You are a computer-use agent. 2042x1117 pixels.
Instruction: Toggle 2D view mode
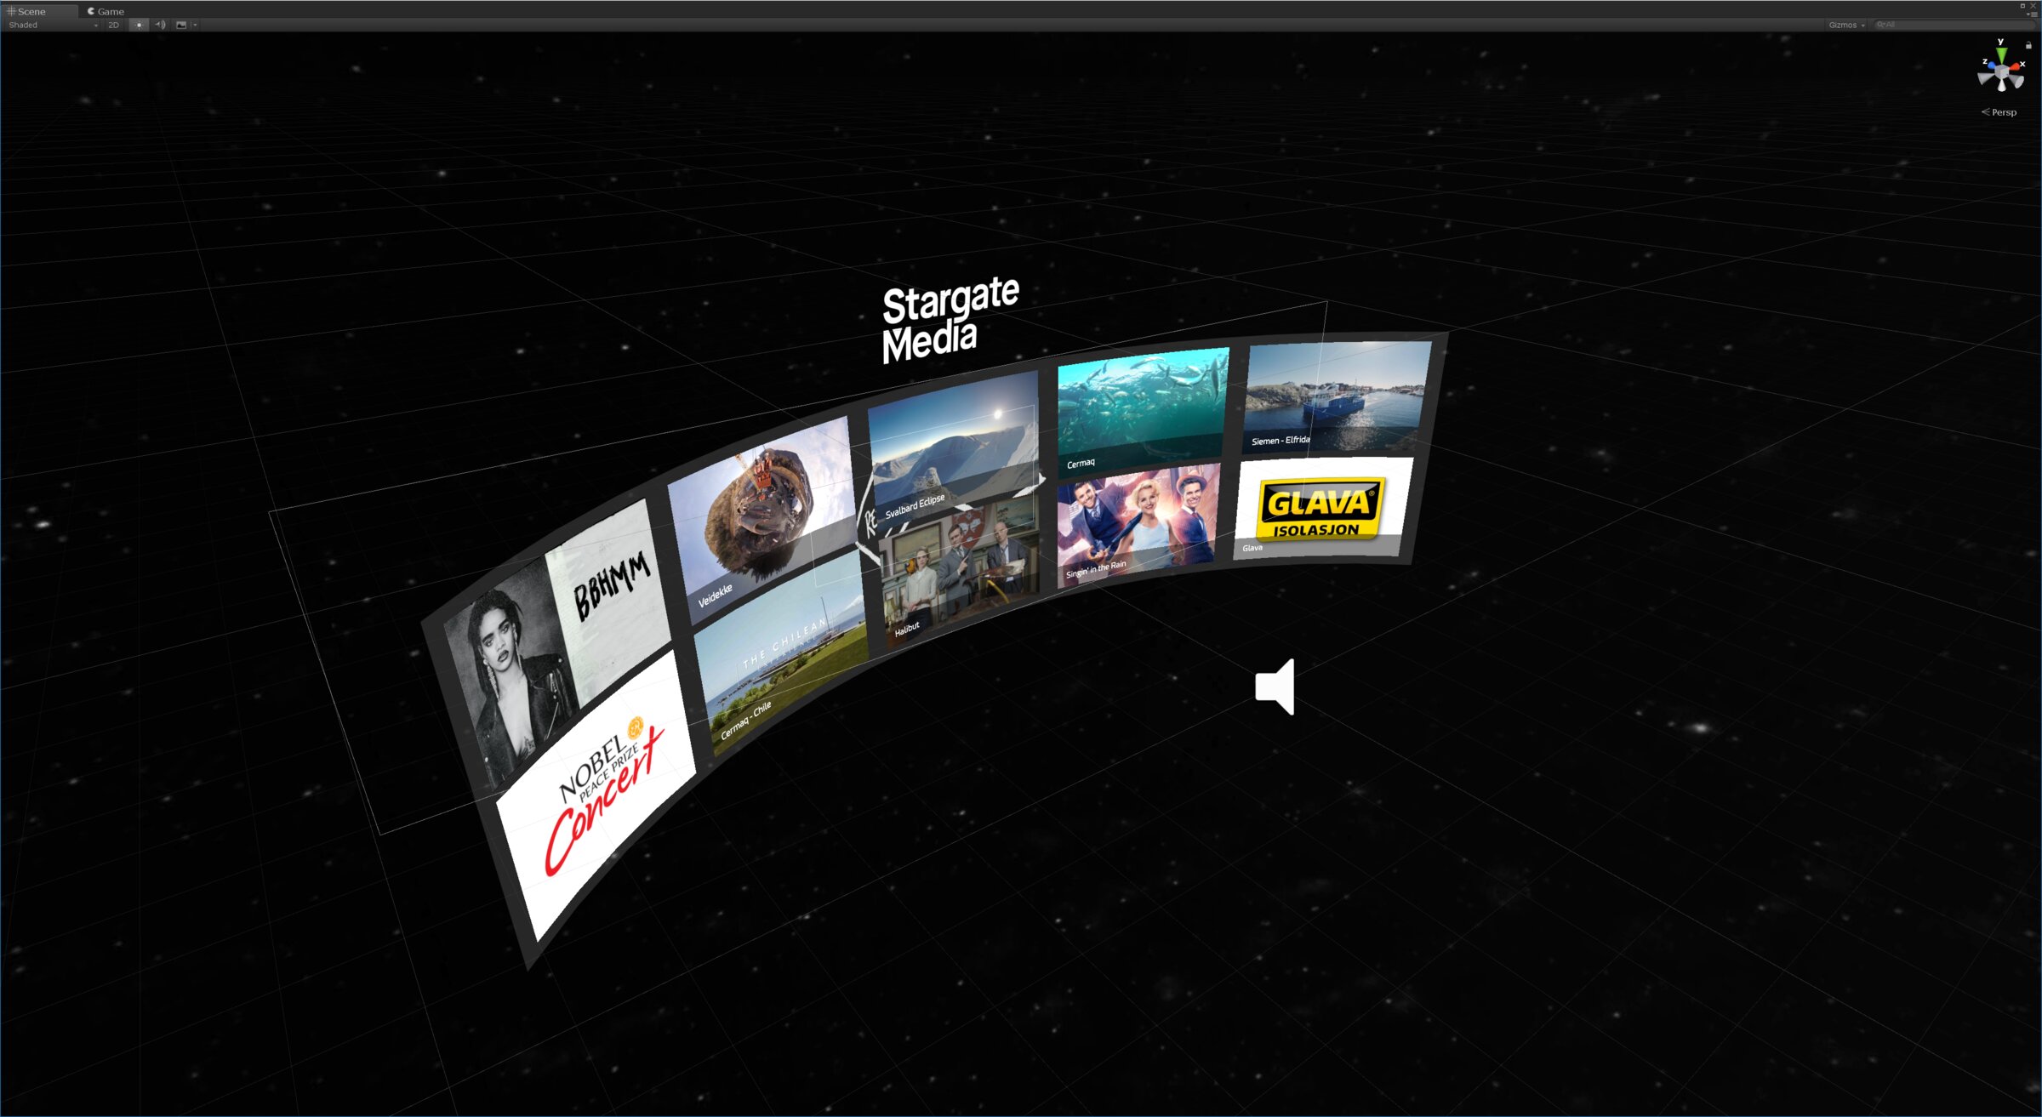114,25
